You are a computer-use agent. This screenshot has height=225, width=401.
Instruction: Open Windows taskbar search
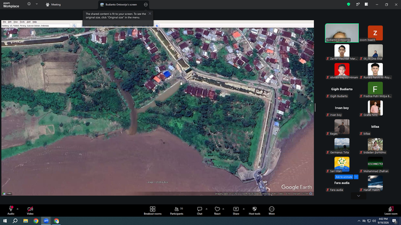15,221
